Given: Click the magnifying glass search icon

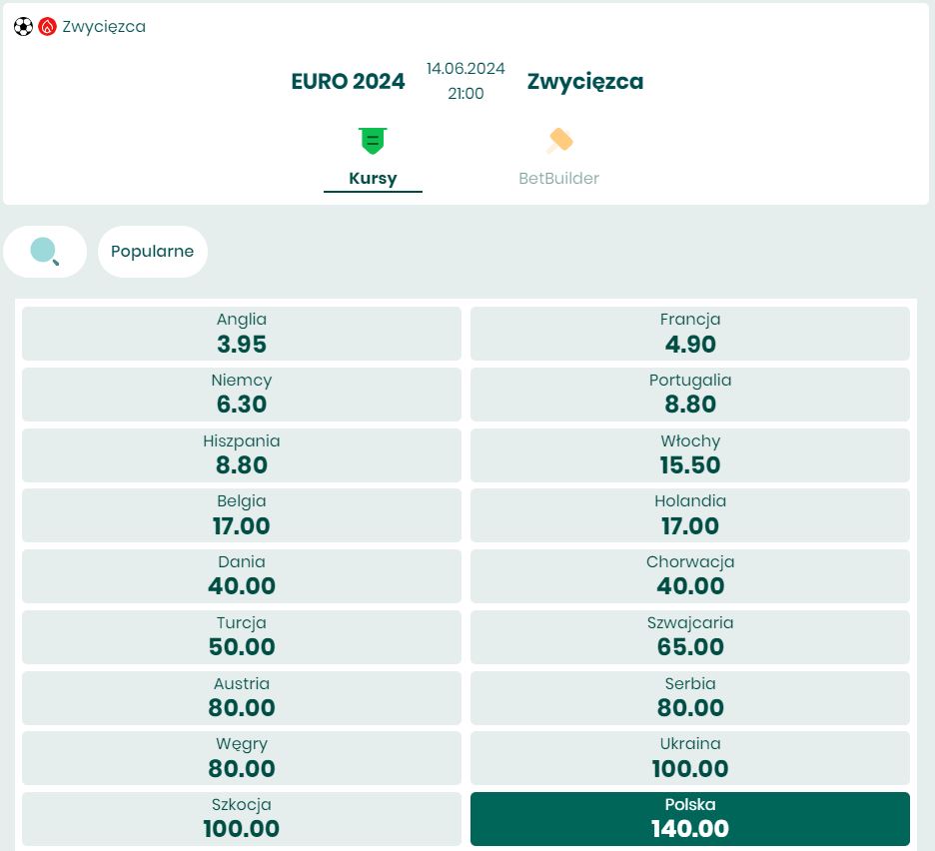Looking at the screenshot, I should 45,251.
